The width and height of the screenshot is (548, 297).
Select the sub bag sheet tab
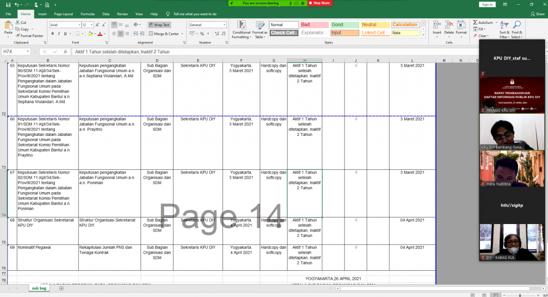click(39, 288)
